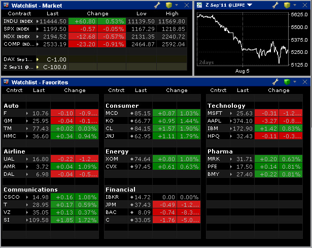The image size is (312, 248).
Task: Open dropdown arrow beside Favorites cube icon
Action: (x=295, y=81)
